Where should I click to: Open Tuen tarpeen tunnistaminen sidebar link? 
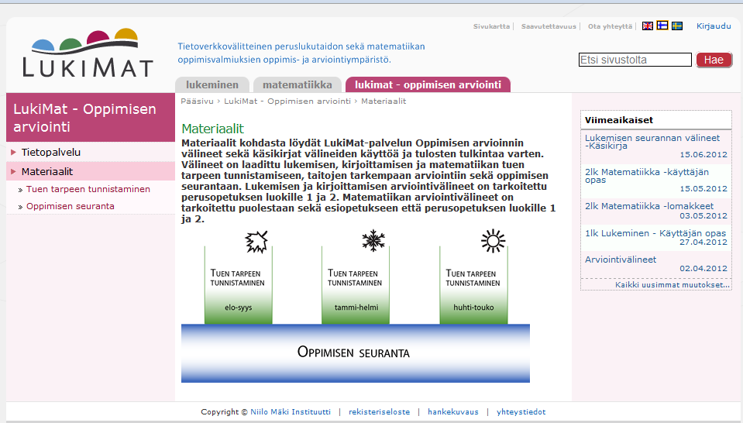point(88,189)
